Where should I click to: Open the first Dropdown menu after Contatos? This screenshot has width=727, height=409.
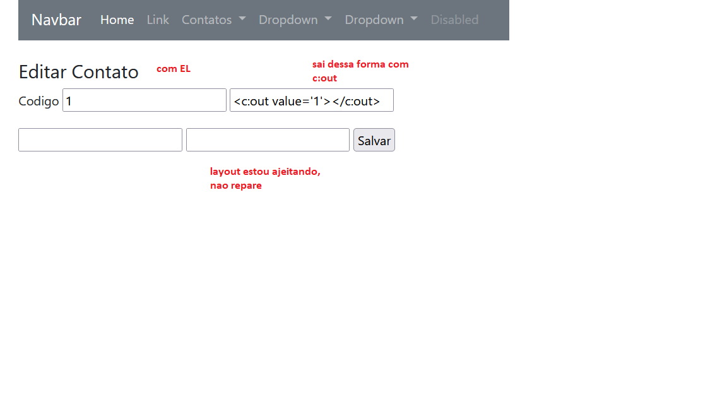click(295, 20)
